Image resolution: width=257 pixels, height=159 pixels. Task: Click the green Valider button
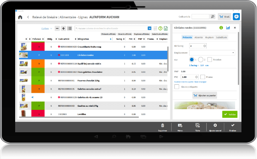click(230, 114)
